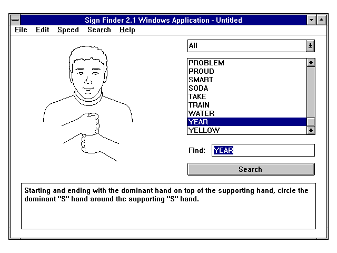Select TAKE in the word list
This screenshot has width=337, height=253.
point(197,96)
